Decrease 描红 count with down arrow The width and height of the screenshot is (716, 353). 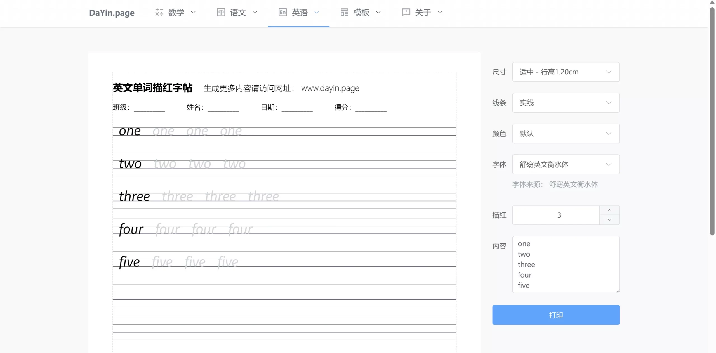pyautogui.click(x=609, y=220)
